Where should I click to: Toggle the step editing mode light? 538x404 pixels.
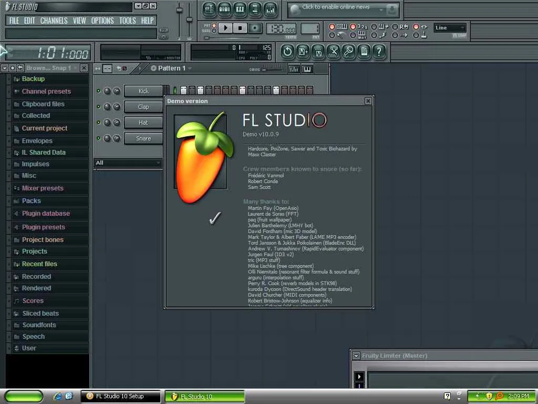374,35
